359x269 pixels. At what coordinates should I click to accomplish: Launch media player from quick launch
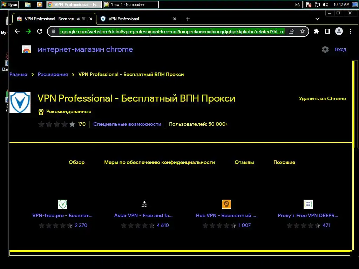point(40,5)
